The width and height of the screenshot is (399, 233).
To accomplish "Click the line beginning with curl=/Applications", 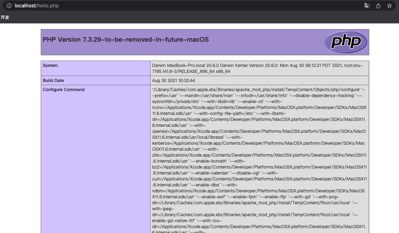I will coord(259,179).
